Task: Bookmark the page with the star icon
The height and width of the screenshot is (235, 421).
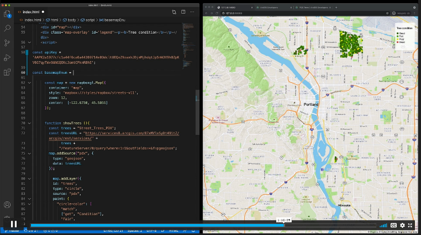Action: [387, 13]
